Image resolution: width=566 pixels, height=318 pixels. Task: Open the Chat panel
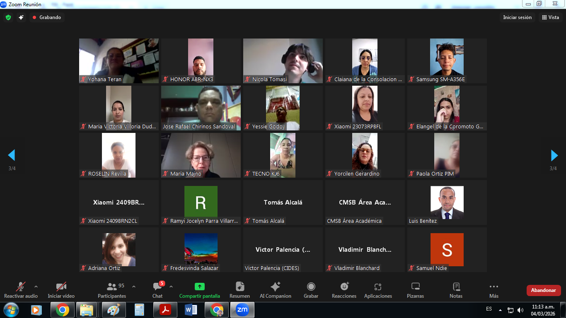point(157,290)
